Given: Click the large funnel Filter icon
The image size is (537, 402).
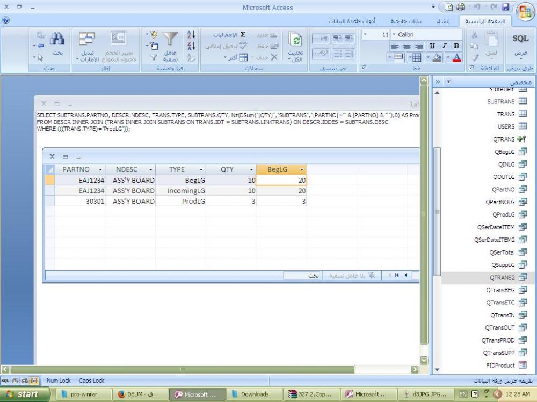Looking at the screenshot, I should point(170,39).
